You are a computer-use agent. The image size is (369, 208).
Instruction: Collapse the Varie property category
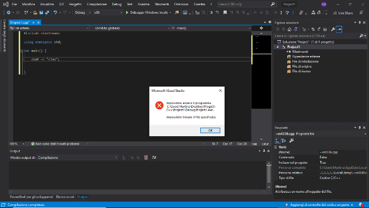[x=276, y=147]
